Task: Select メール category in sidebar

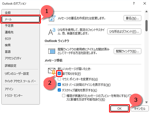Action: tap(21, 19)
